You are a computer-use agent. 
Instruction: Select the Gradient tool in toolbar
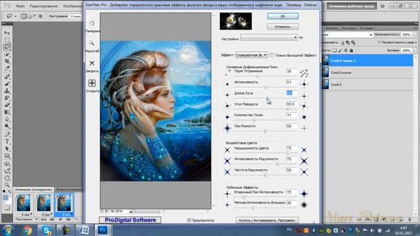pyautogui.click(x=7, y=112)
